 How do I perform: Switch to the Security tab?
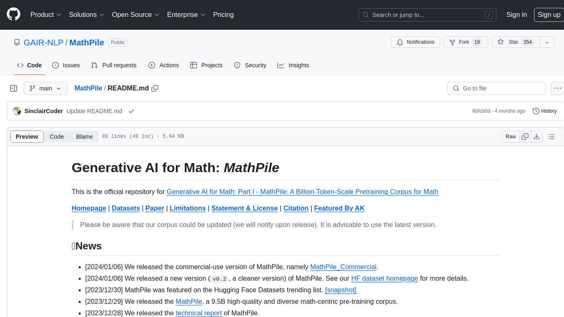click(x=250, y=65)
